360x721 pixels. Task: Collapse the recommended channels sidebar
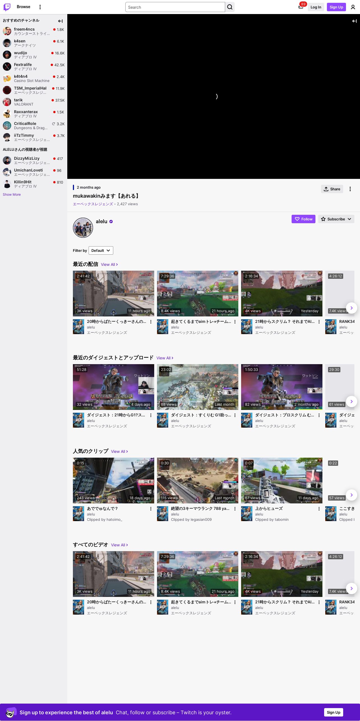(60, 21)
